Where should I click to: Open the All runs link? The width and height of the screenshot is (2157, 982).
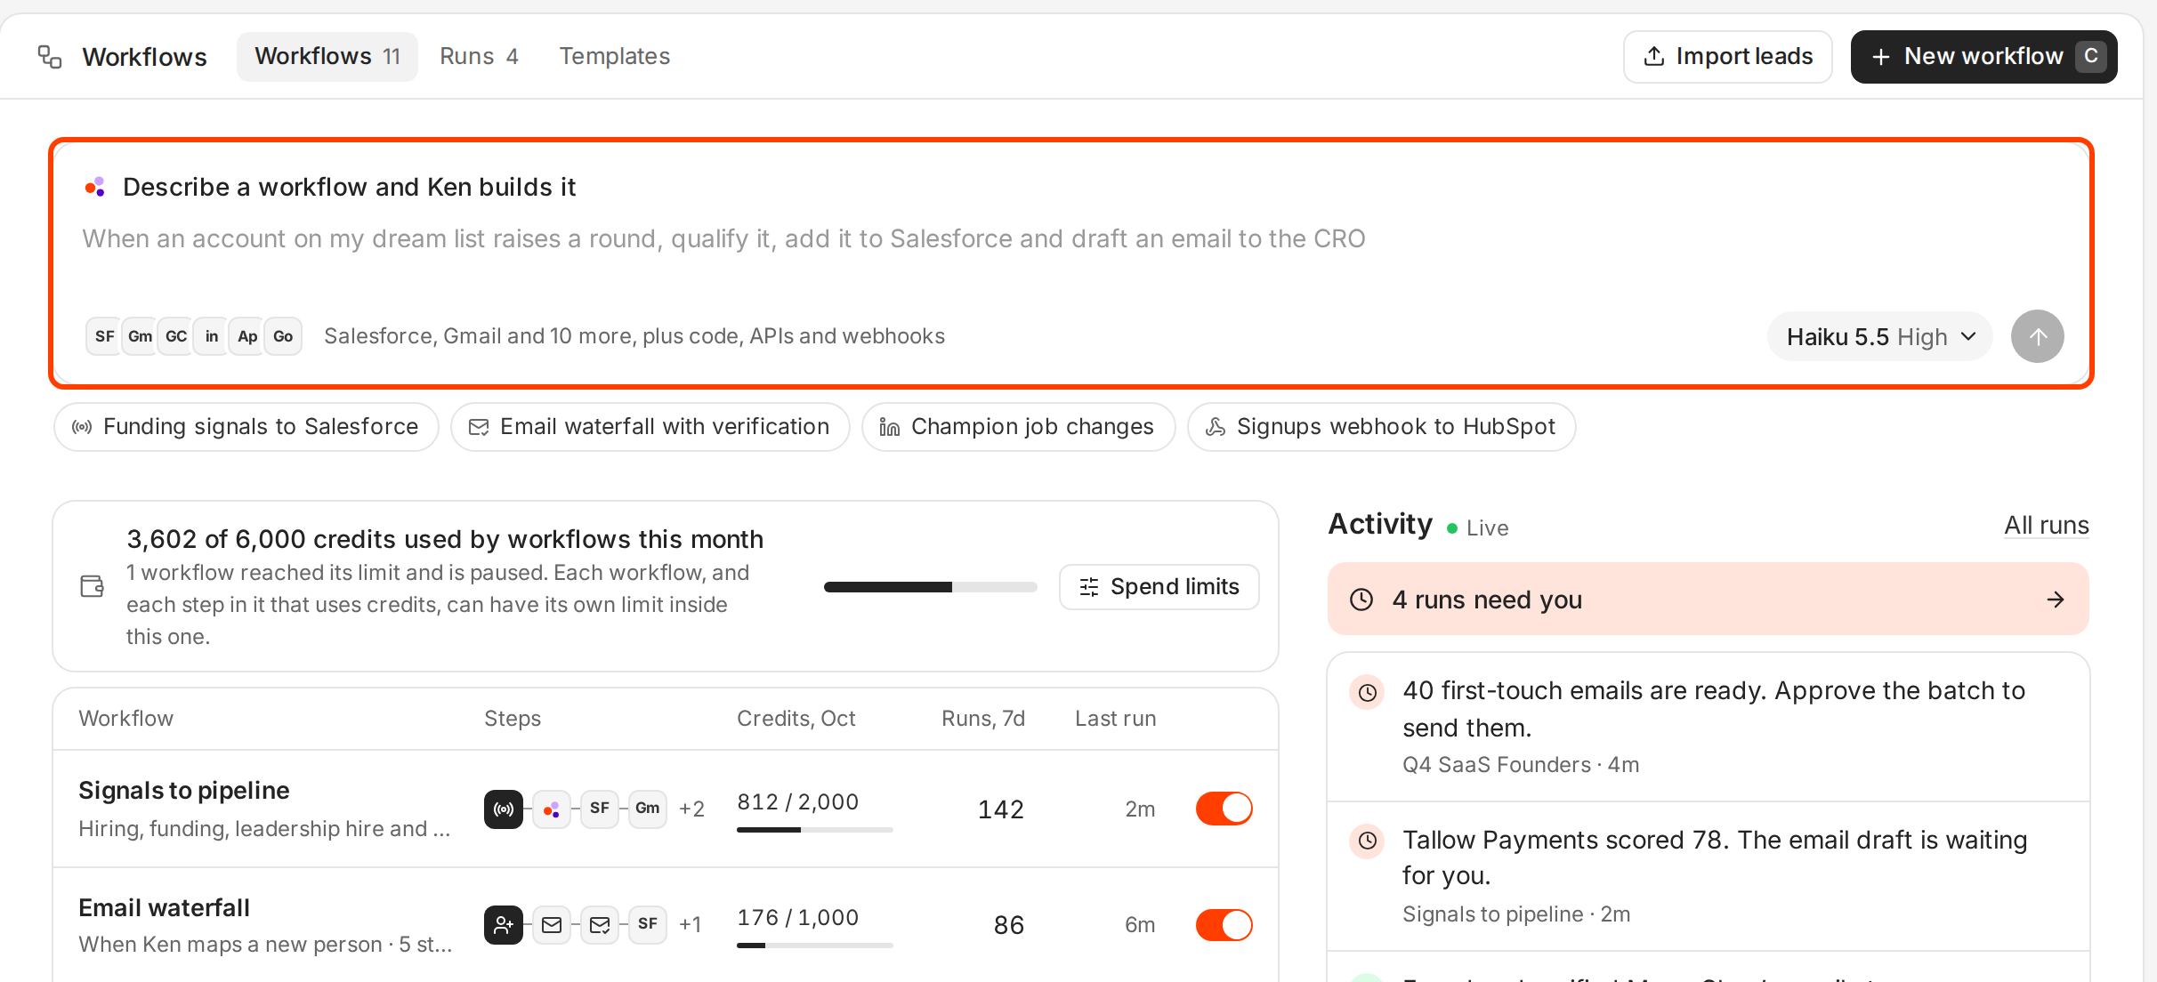tap(2046, 525)
